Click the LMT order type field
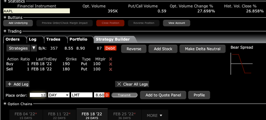Viewport: 266px width, 120px height. [82, 95]
